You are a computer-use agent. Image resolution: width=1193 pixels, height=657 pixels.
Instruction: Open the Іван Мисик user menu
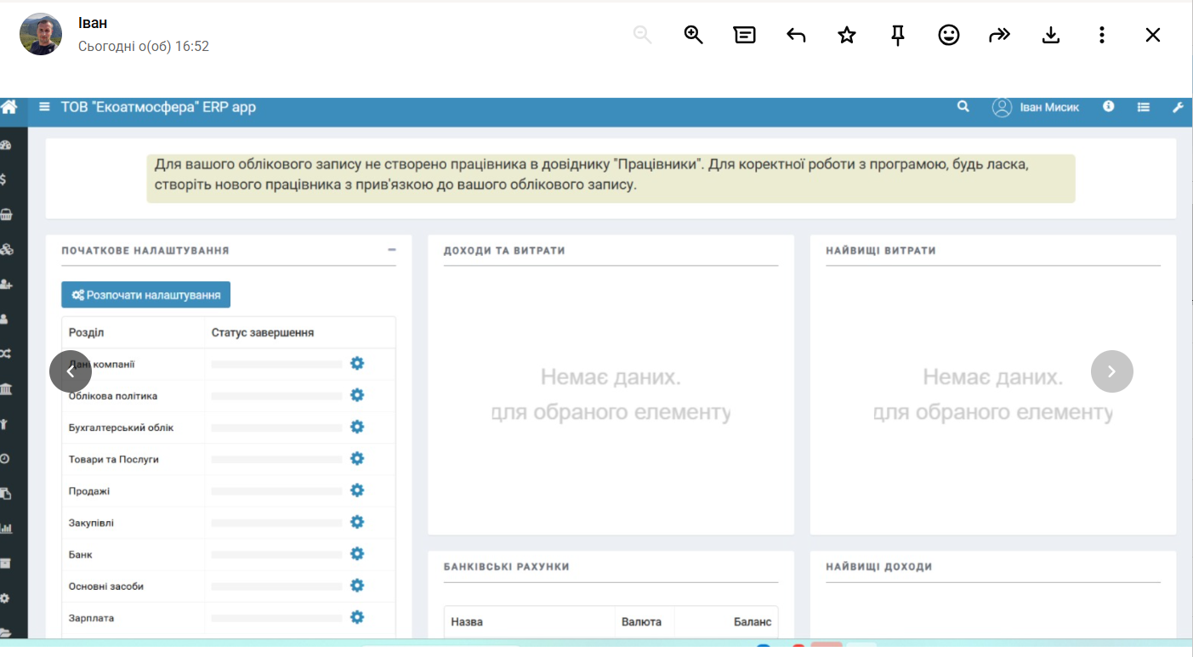[x=1036, y=107]
